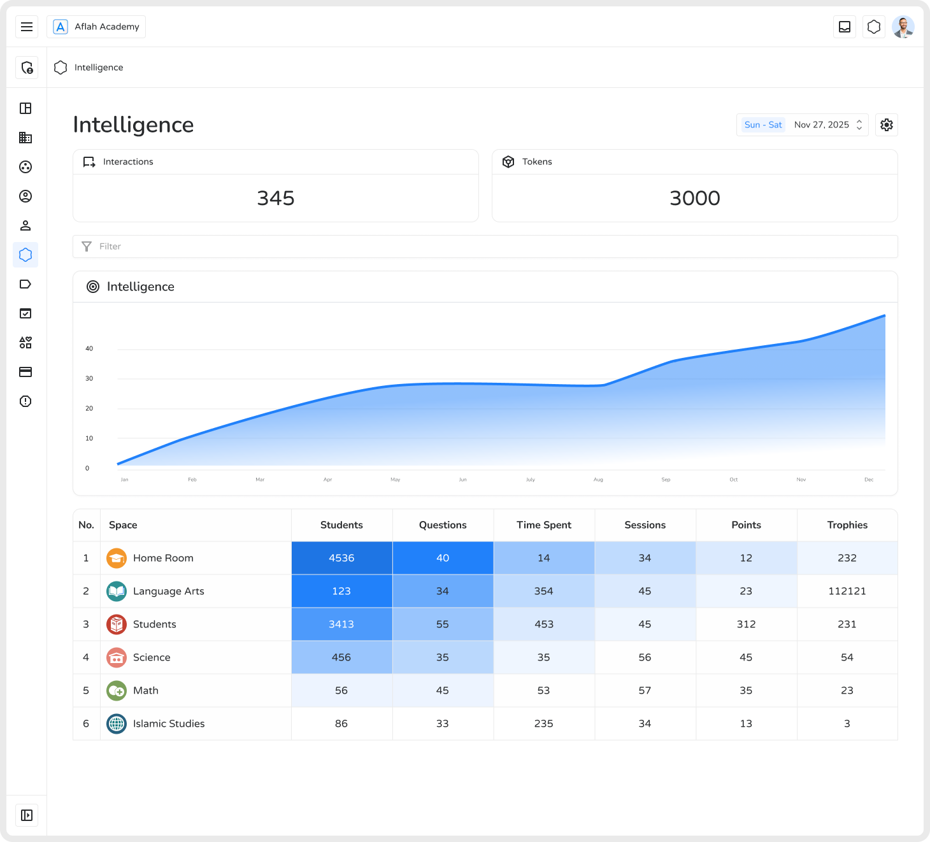
Task: Click Intelligence in the breadcrumb
Action: 99,68
